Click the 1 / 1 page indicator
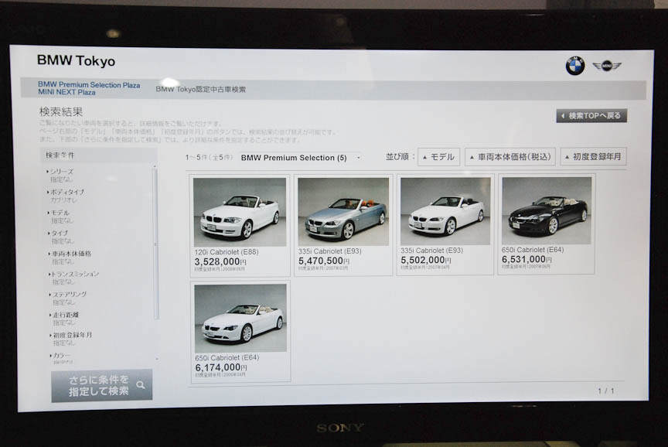 pos(606,391)
